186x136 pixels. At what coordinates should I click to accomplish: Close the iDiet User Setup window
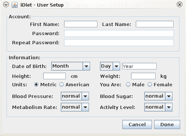[179, 5]
